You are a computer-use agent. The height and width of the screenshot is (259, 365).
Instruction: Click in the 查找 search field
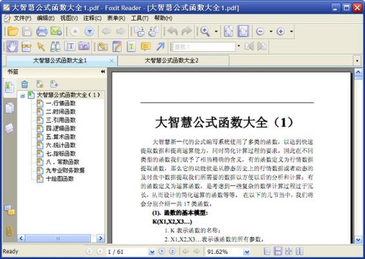pyautogui.click(x=204, y=47)
